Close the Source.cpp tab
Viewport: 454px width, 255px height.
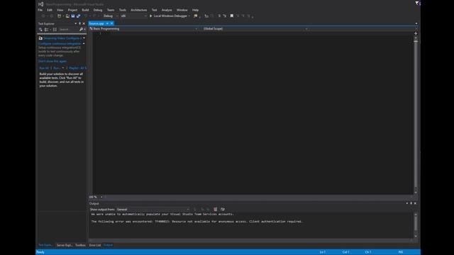[x=112, y=23]
